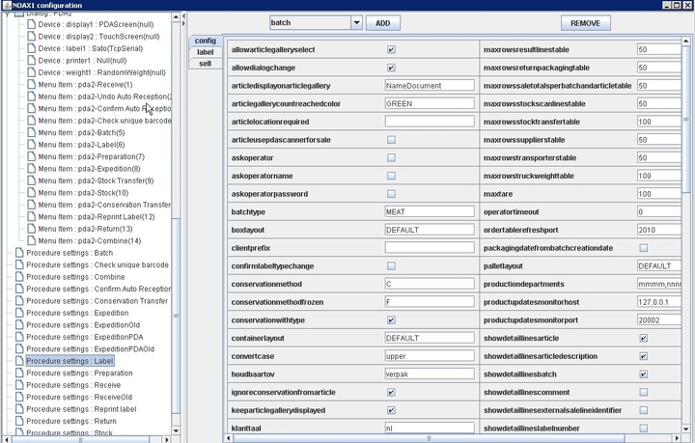Select Menu Item pda2-Stock Transfer(9)

pyautogui.click(x=96, y=180)
